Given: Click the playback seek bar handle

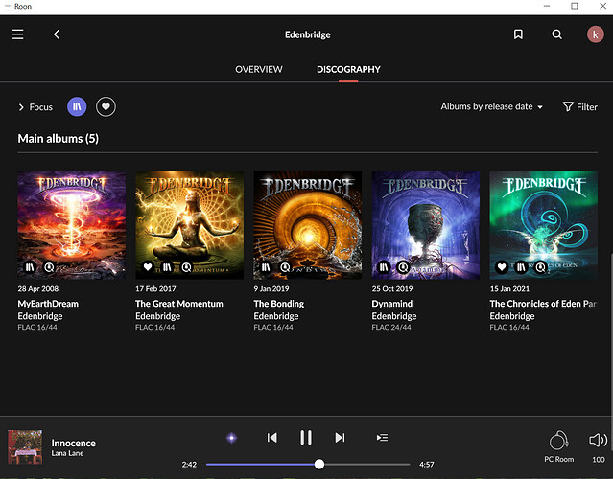Looking at the screenshot, I should click(319, 465).
